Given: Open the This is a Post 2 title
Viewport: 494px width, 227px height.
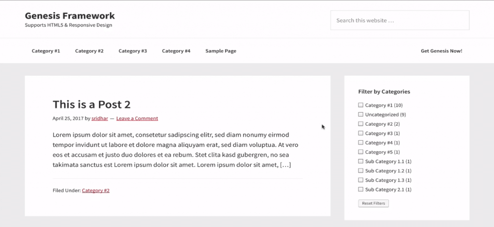Looking at the screenshot, I should (x=91, y=105).
